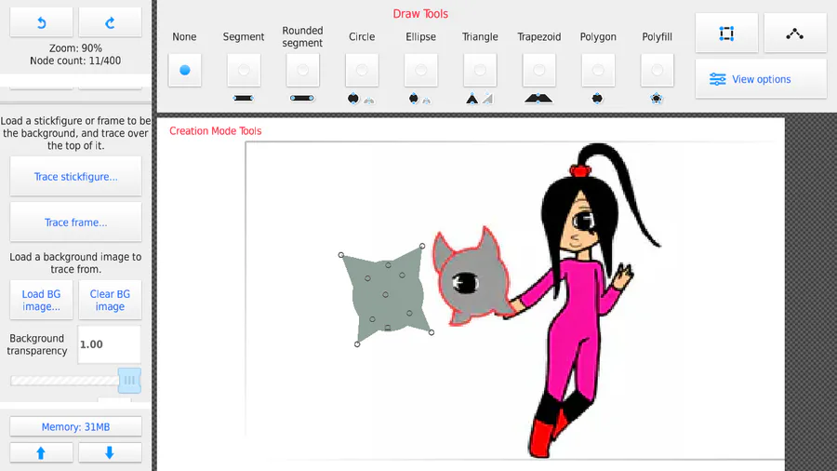Select the Polyfill draw tool radio
Screen dimensions: 837x471
tap(658, 70)
